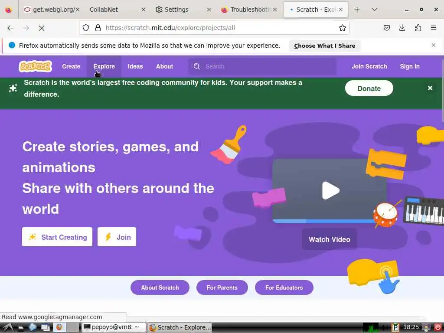Viewport: 444px width, 333px height.
Task: Click Choose What I Share
Action: coord(324,46)
